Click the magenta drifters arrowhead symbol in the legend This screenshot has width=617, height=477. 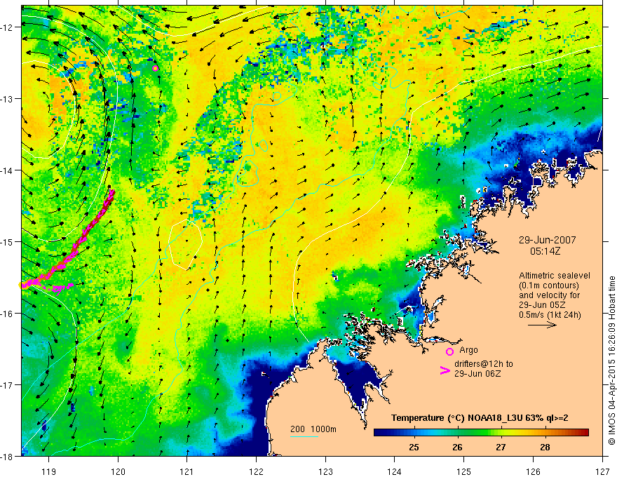(445, 370)
